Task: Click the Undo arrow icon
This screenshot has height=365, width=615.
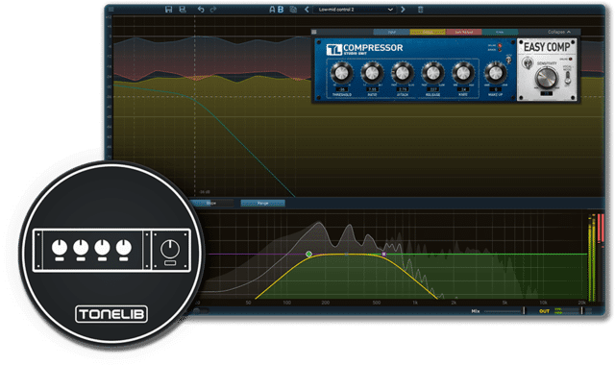Action: pyautogui.click(x=201, y=10)
